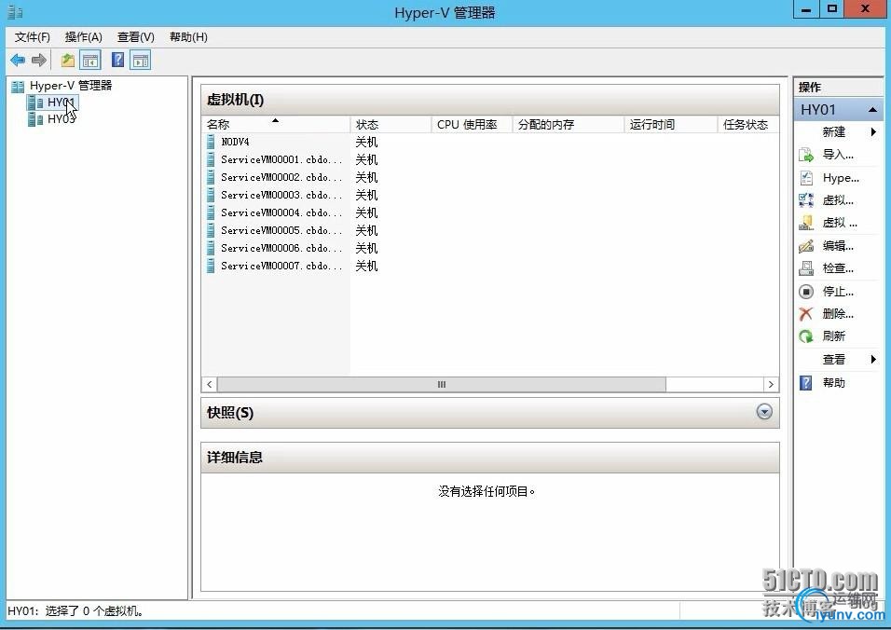Select ServiceVM00006.cbdo... row
The image size is (891, 630).
[490, 248]
